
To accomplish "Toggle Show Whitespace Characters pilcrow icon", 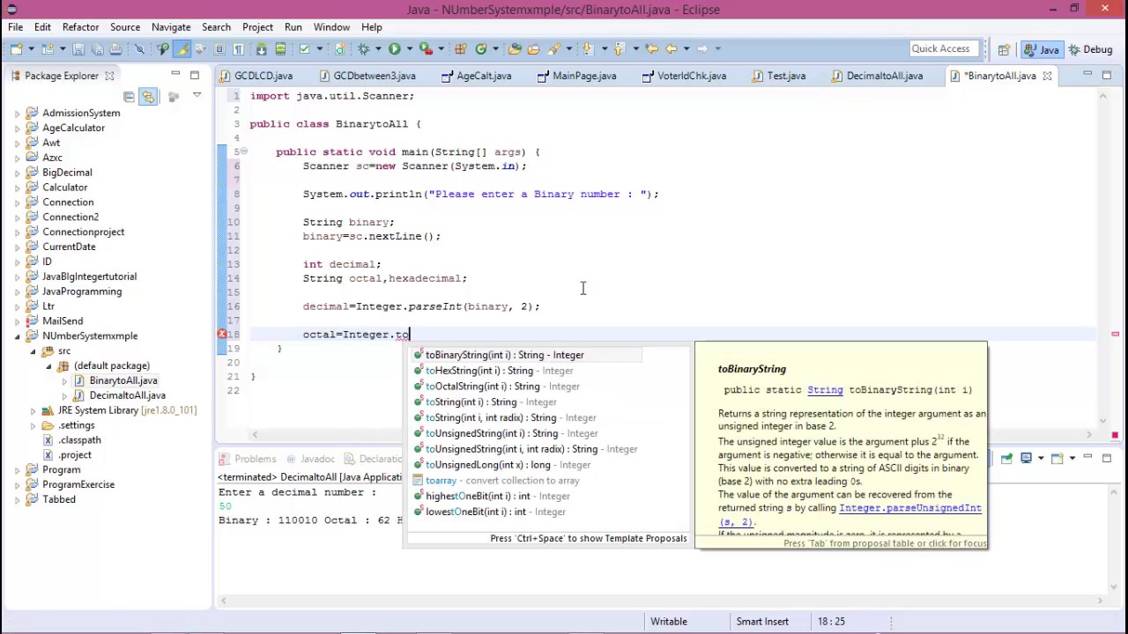I will pyautogui.click(x=238, y=48).
